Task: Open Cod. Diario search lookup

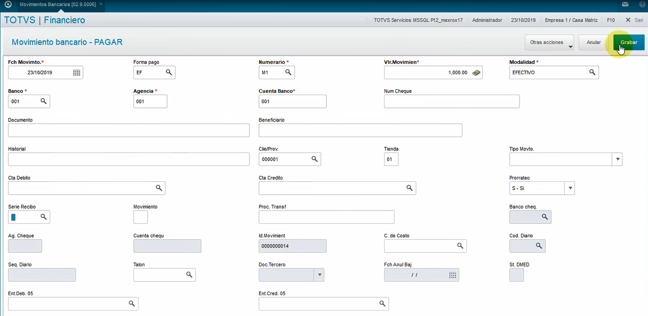Action: click(538, 246)
